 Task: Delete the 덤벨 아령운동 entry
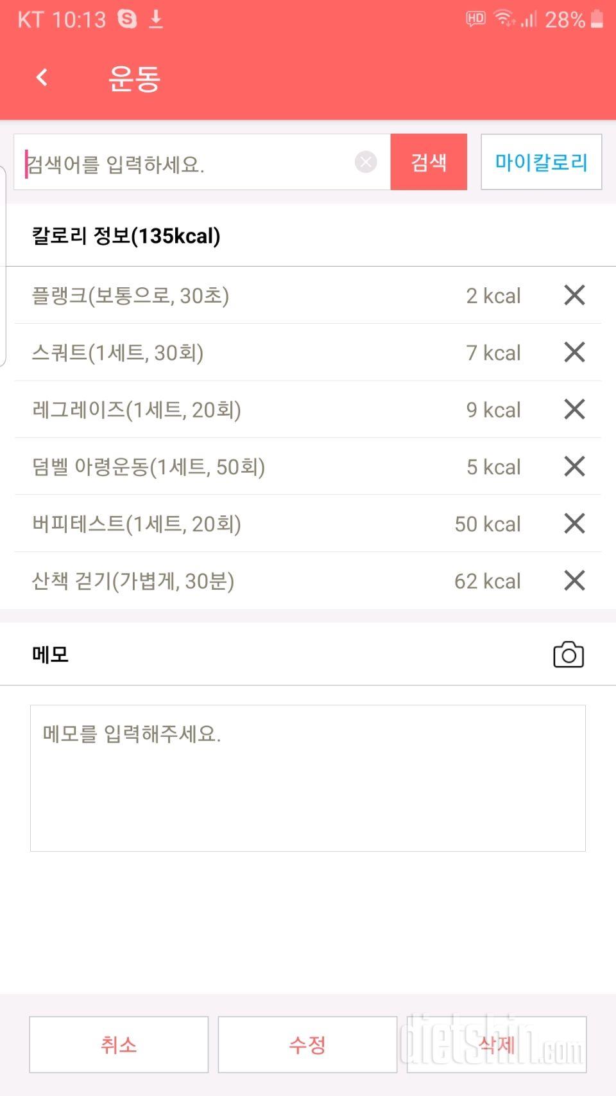(x=574, y=466)
